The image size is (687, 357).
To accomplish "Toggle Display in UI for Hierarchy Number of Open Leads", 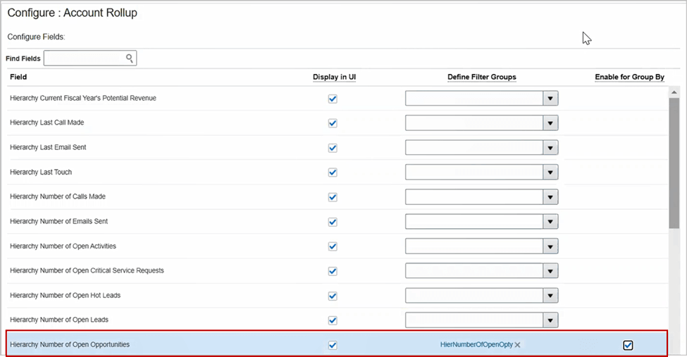I will 333,320.
